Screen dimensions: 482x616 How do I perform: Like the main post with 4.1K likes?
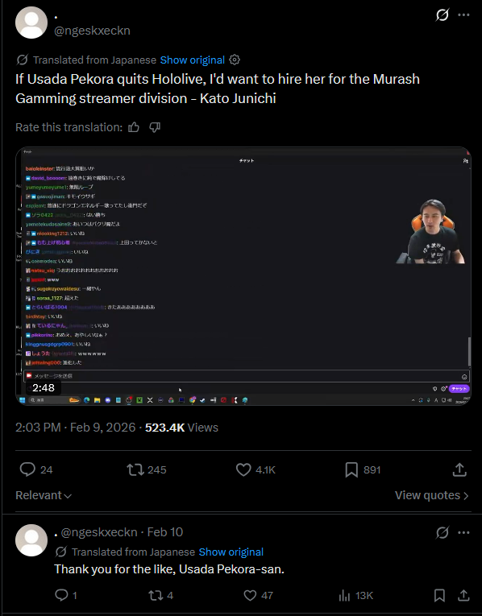[256, 469]
